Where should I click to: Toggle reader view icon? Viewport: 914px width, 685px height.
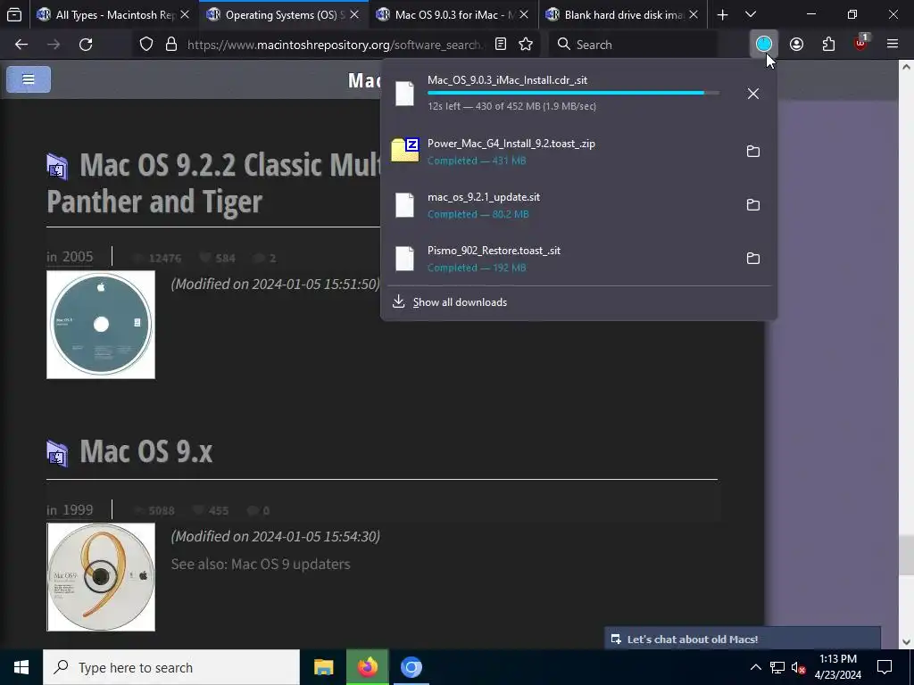[501, 45]
